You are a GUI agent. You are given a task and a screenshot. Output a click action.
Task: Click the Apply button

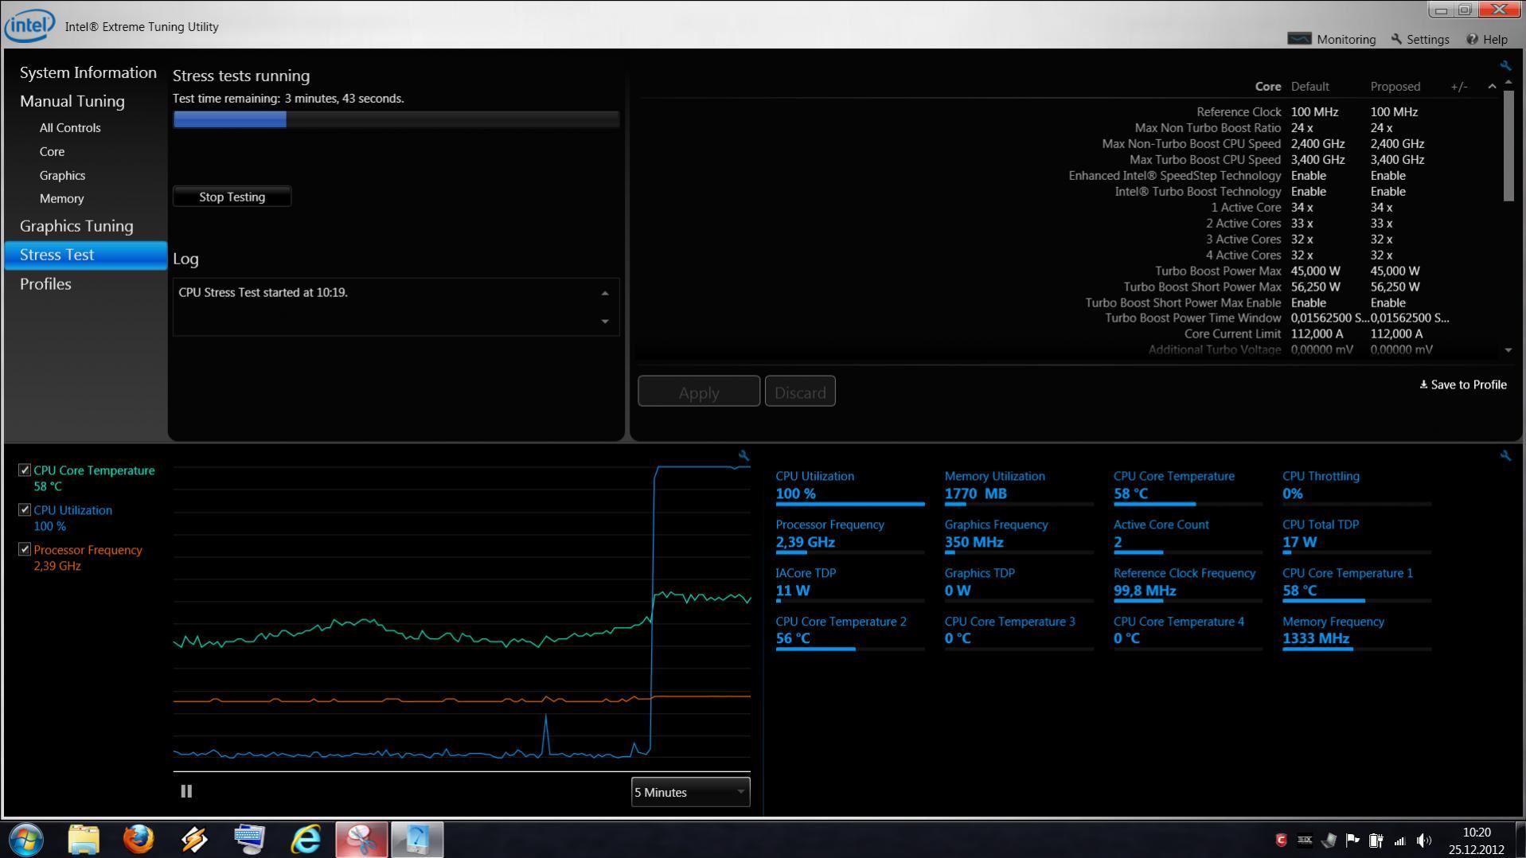[x=699, y=392]
